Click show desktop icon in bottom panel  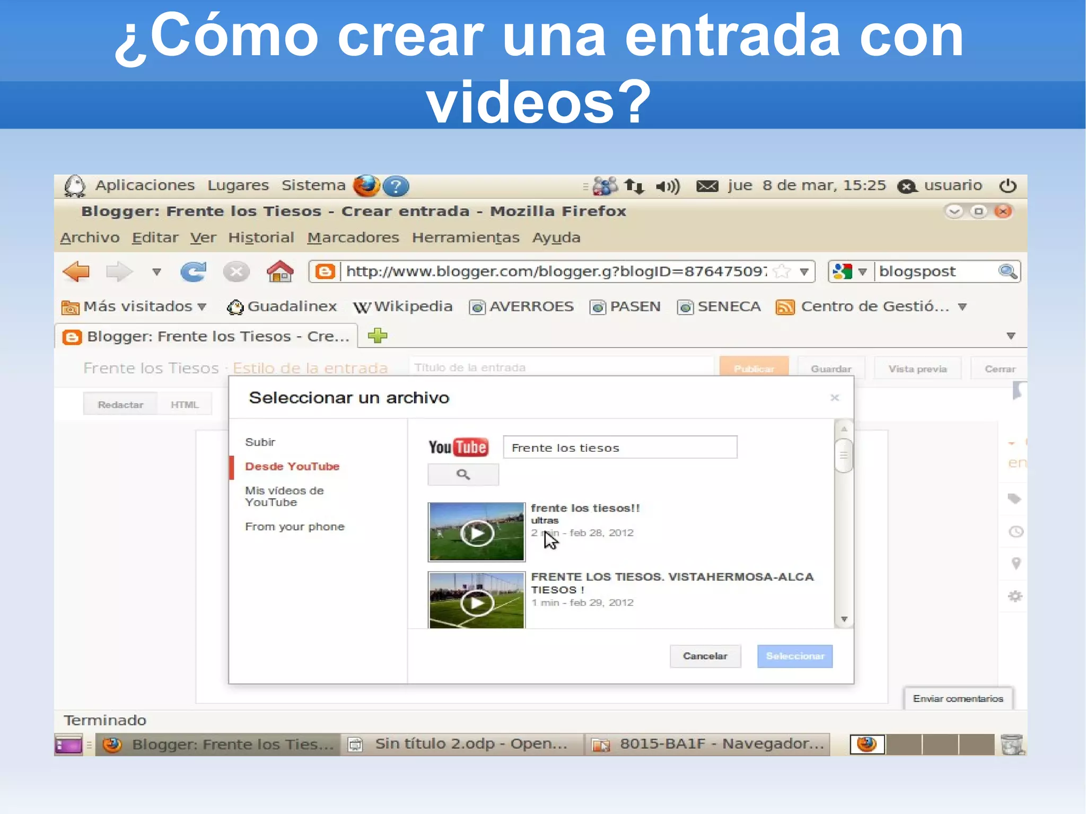point(68,745)
